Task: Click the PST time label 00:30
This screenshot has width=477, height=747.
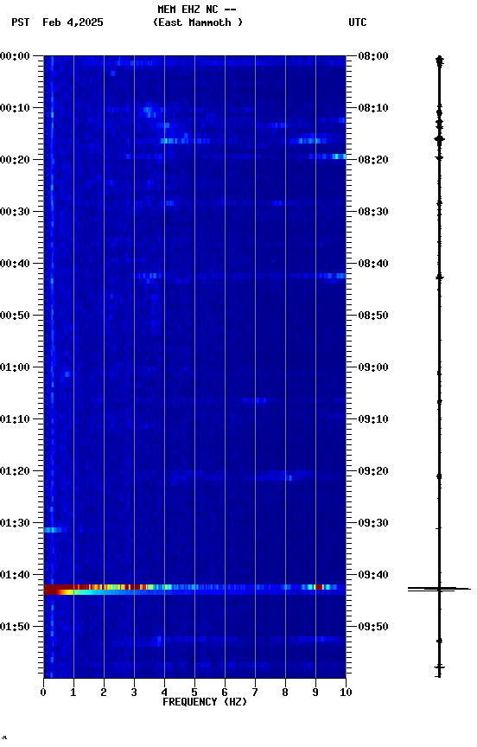Action: 15,212
